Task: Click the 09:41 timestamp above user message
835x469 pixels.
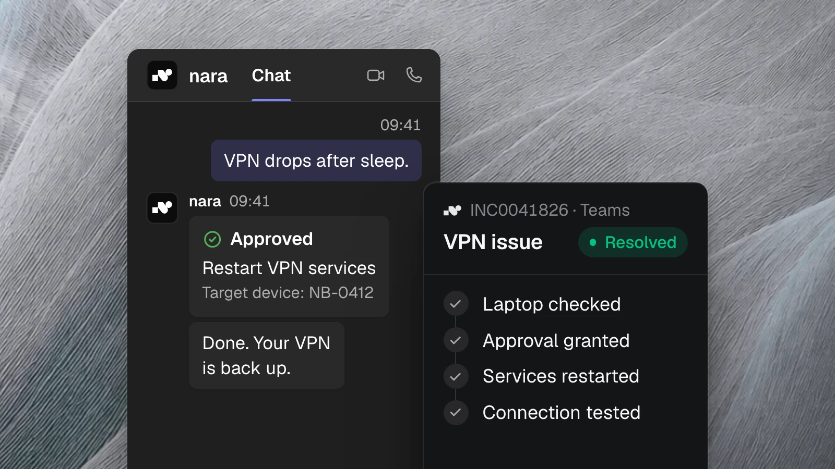Action: (x=400, y=125)
